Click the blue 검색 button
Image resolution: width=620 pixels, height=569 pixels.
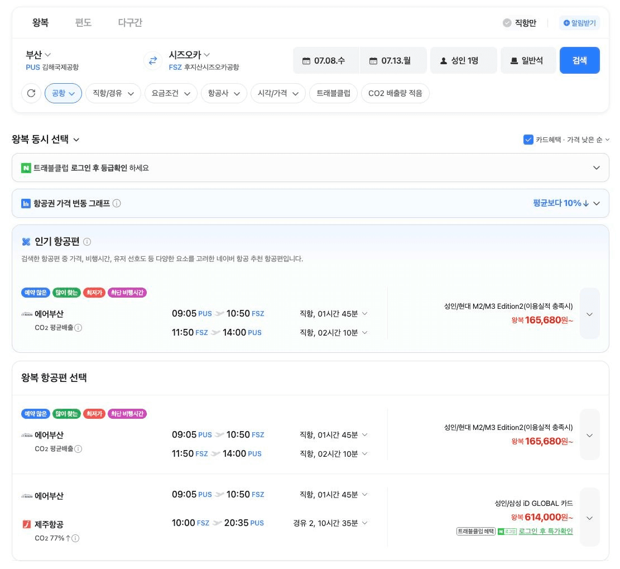coord(579,60)
